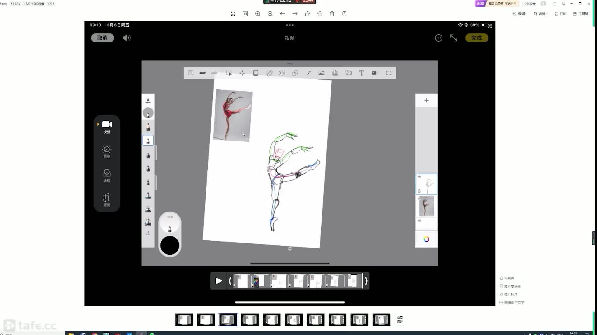This screenshot has height=335, width=597.
Task: Finish editing with yellow 完成 button
Action: click(476, 38)
